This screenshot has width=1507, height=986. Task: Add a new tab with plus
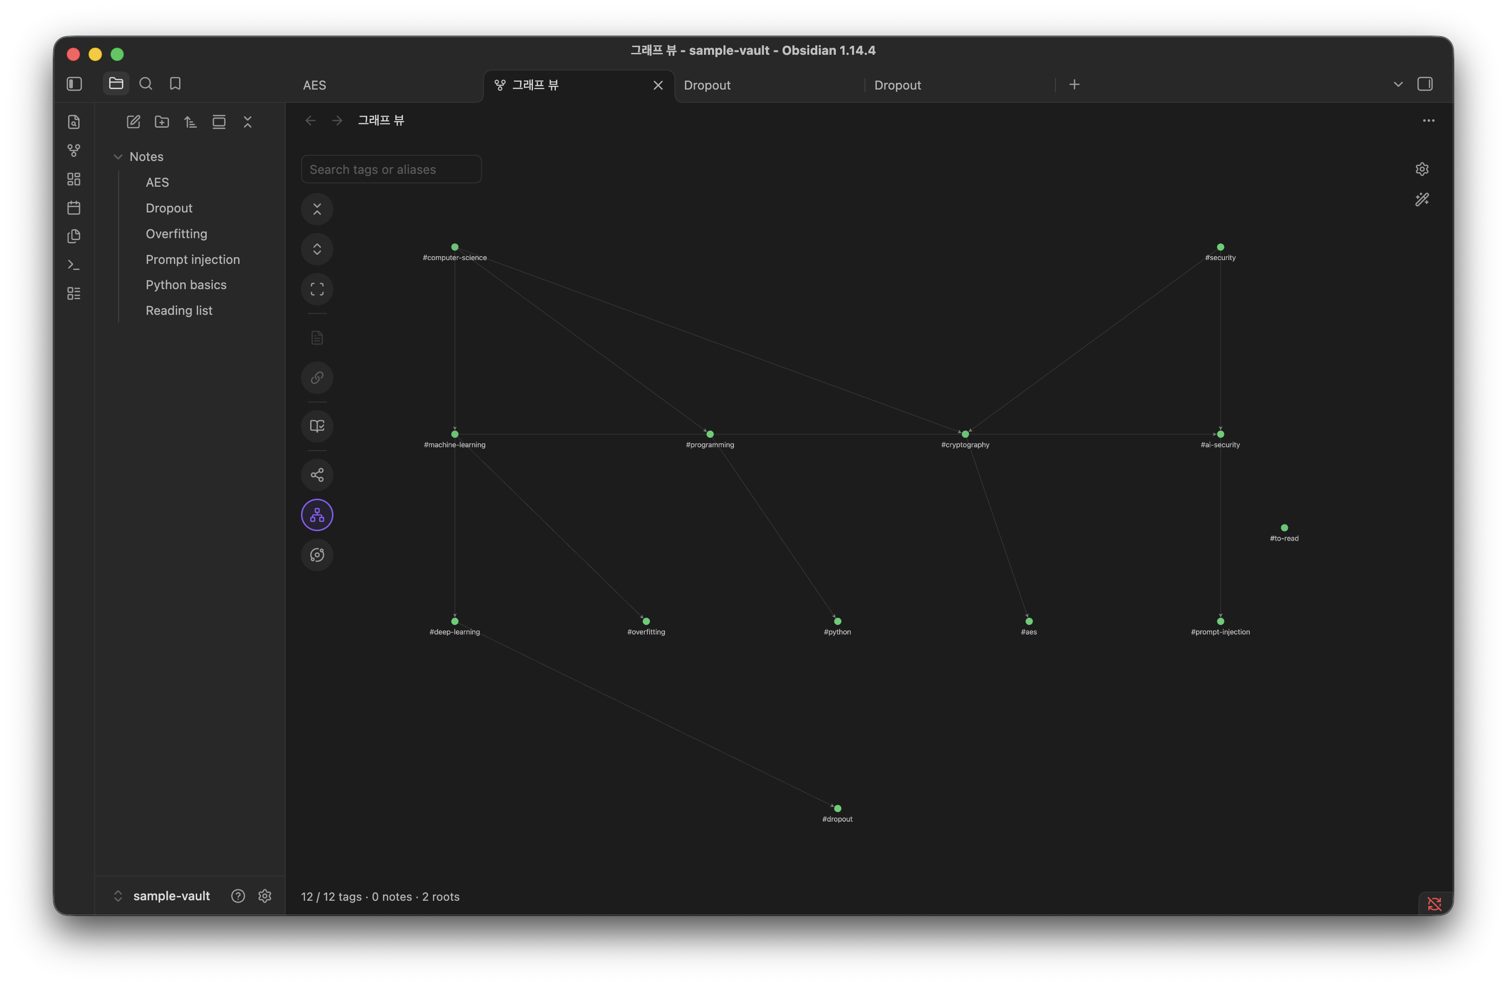1075,84
